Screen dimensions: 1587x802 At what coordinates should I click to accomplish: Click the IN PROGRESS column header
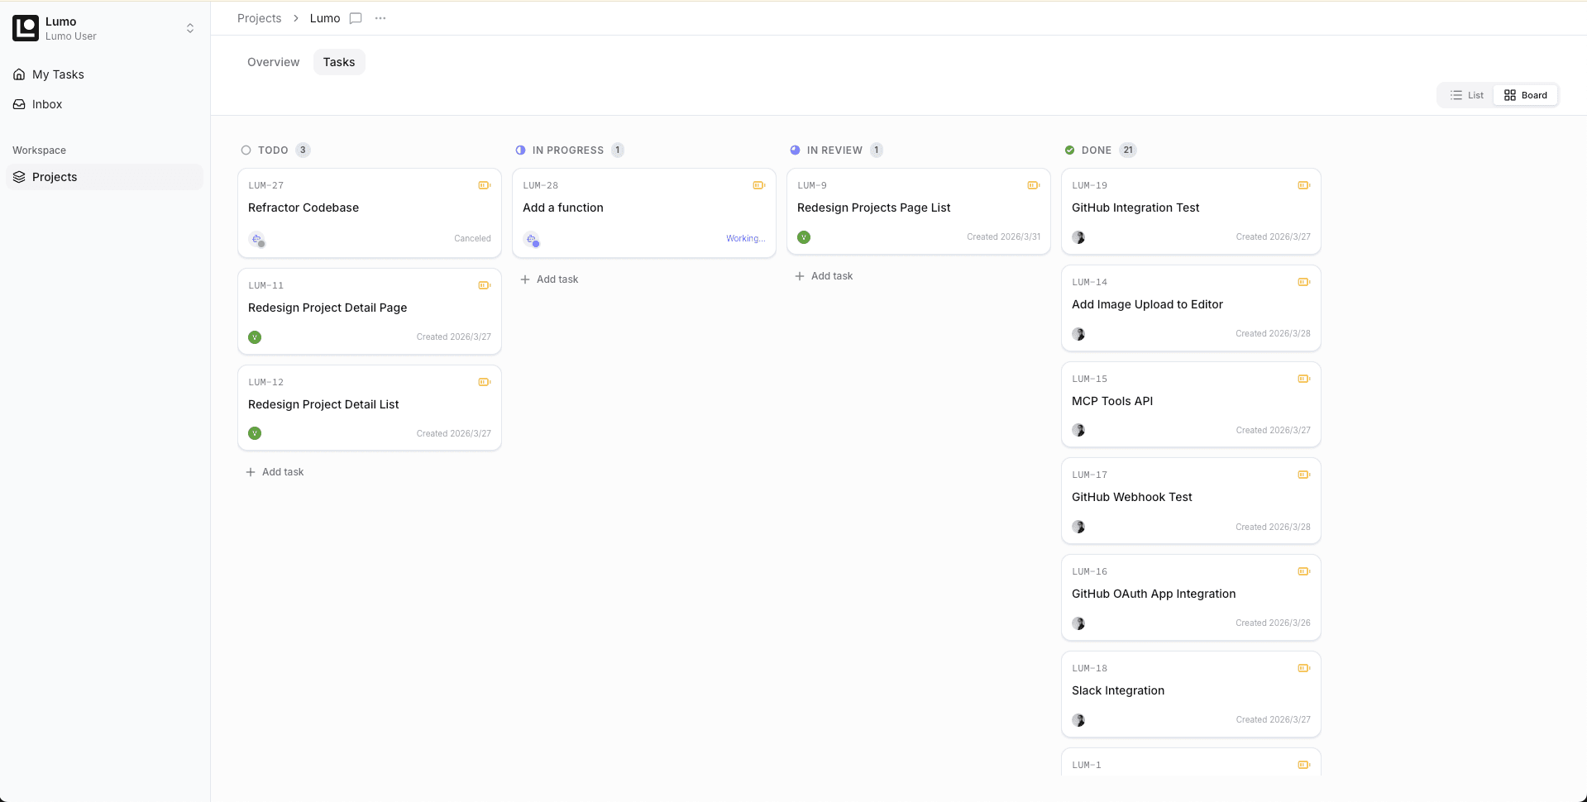coord(567,150)
